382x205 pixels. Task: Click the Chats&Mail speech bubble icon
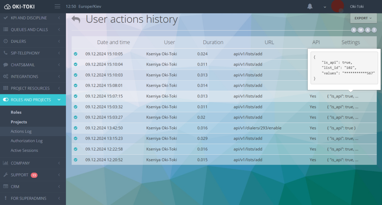pyautogui.click(x=5, y=65)
